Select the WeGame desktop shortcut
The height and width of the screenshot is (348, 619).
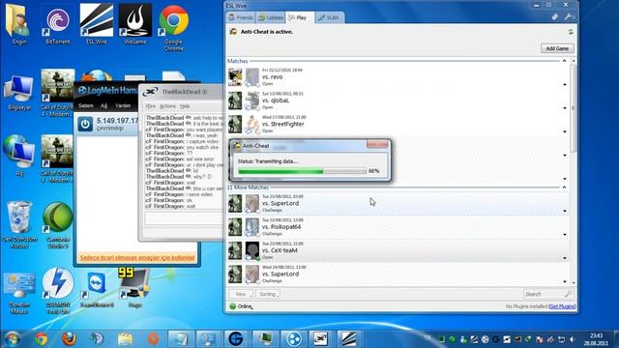click(x=135, y=23)
